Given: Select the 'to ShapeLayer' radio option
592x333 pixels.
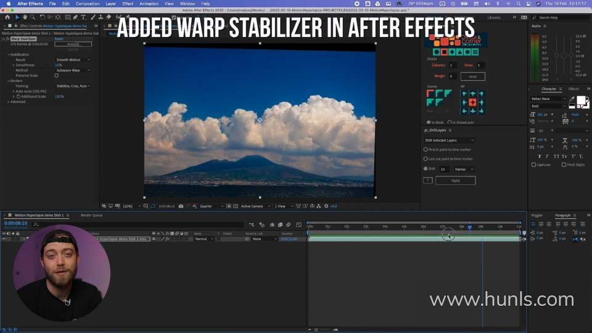Looking at the screenshot, I should (450, 122).
